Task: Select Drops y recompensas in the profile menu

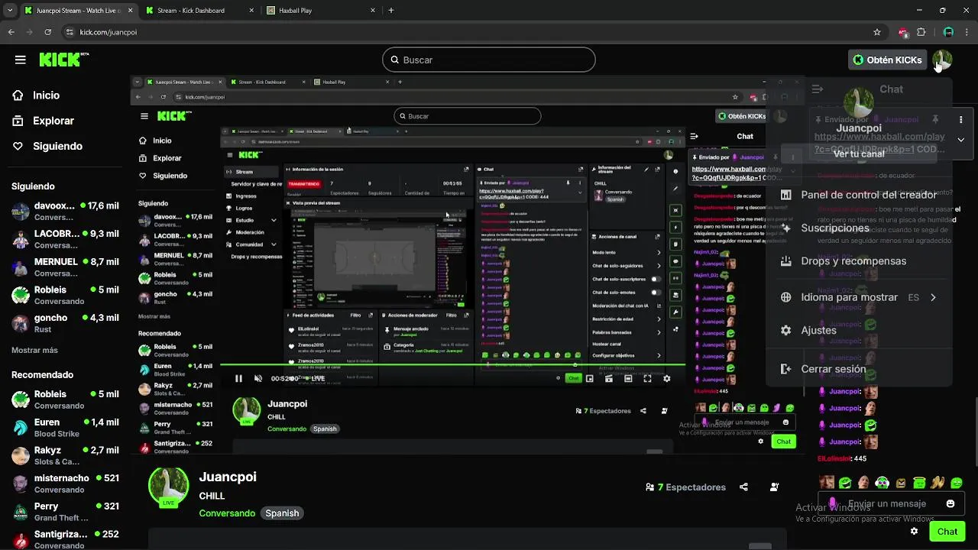Action: click(x=859, y=260)
